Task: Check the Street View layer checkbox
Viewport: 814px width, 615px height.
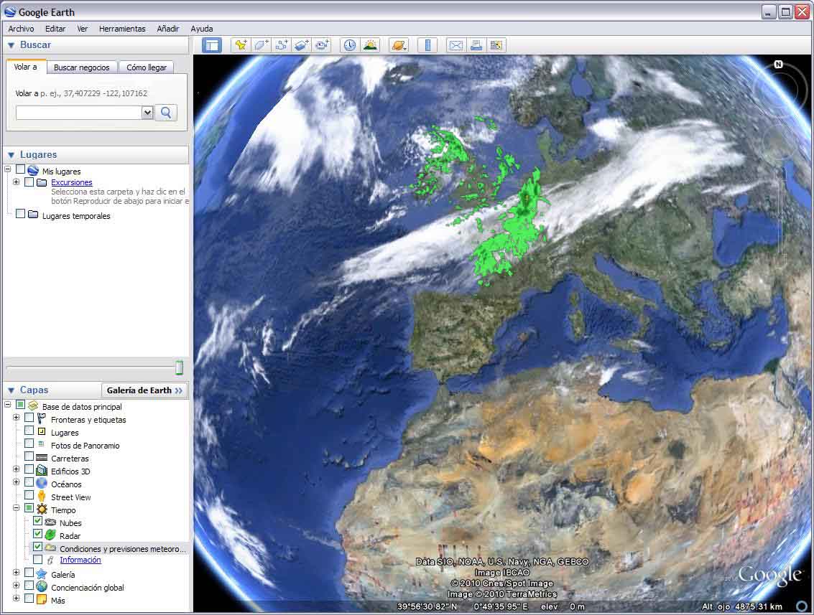Action: 29,495
